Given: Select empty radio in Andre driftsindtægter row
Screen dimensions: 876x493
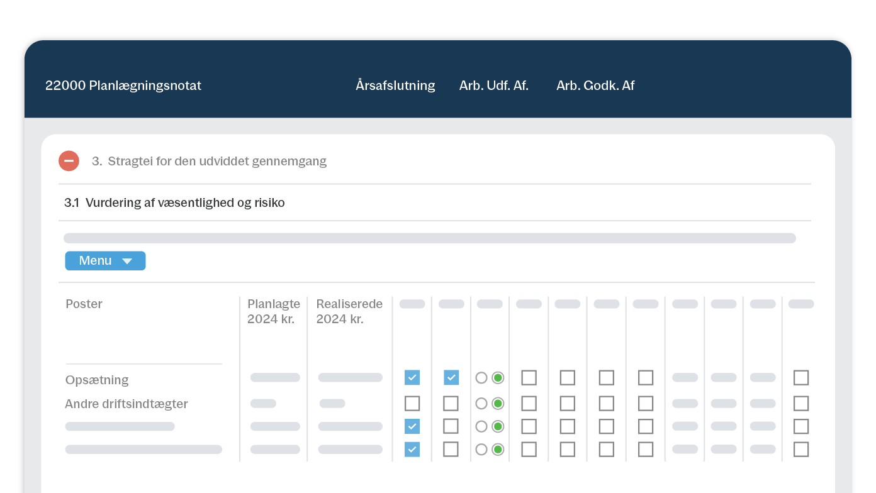Looking at the screenshot, I should [x=481, y=403].
